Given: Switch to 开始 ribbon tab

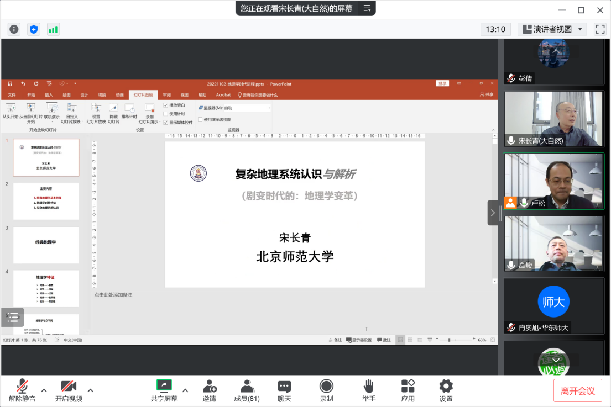Looking at the screenshot, I should point(31,95).
